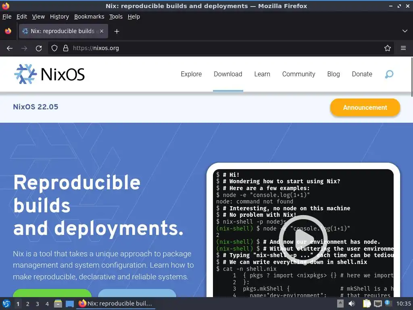Open the File menu
Viewport: 413px width, 310px height.
click(7, 17)
